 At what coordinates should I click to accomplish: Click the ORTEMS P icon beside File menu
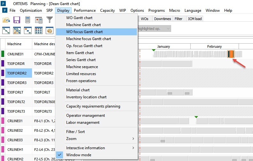(5, 10)
